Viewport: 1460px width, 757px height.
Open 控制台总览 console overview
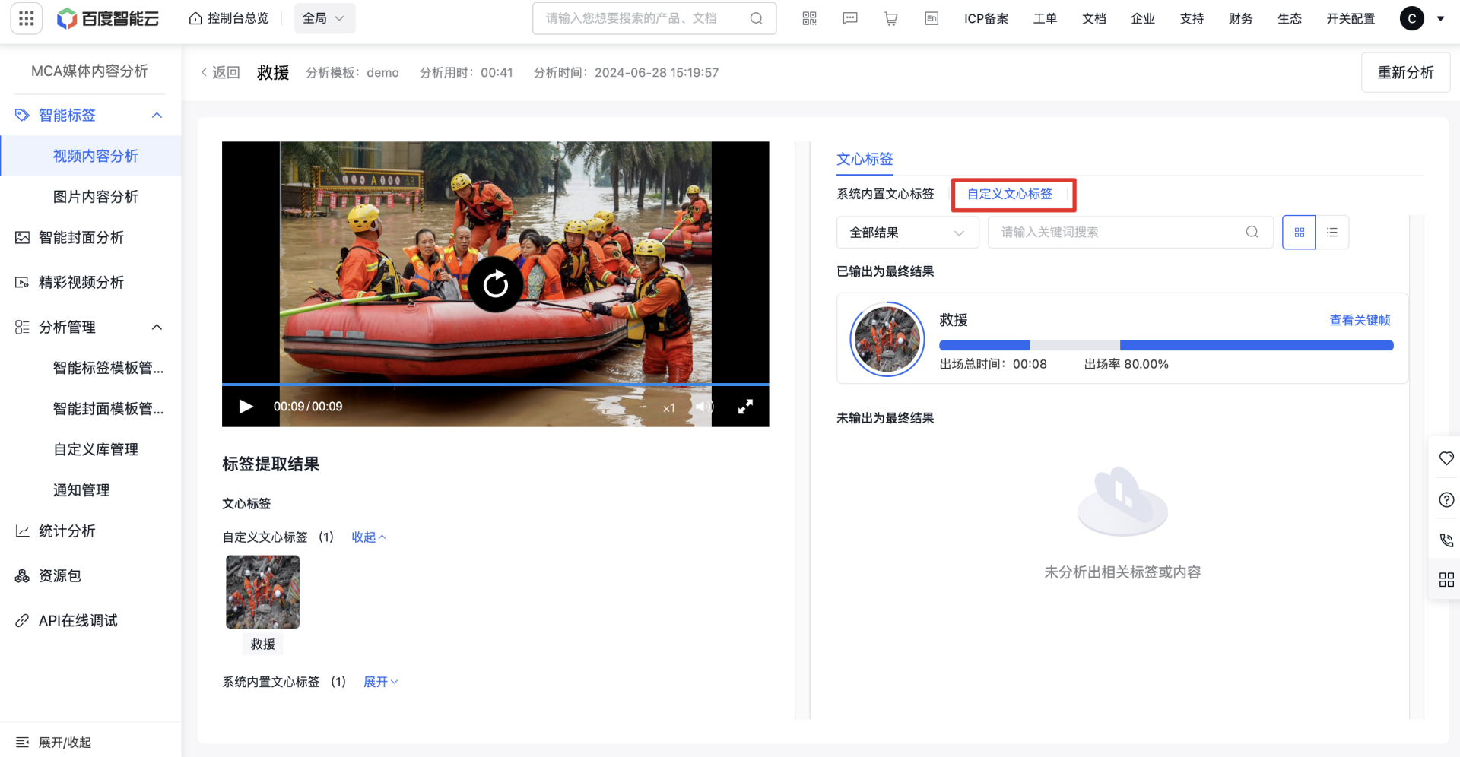(x=229, y=18)
